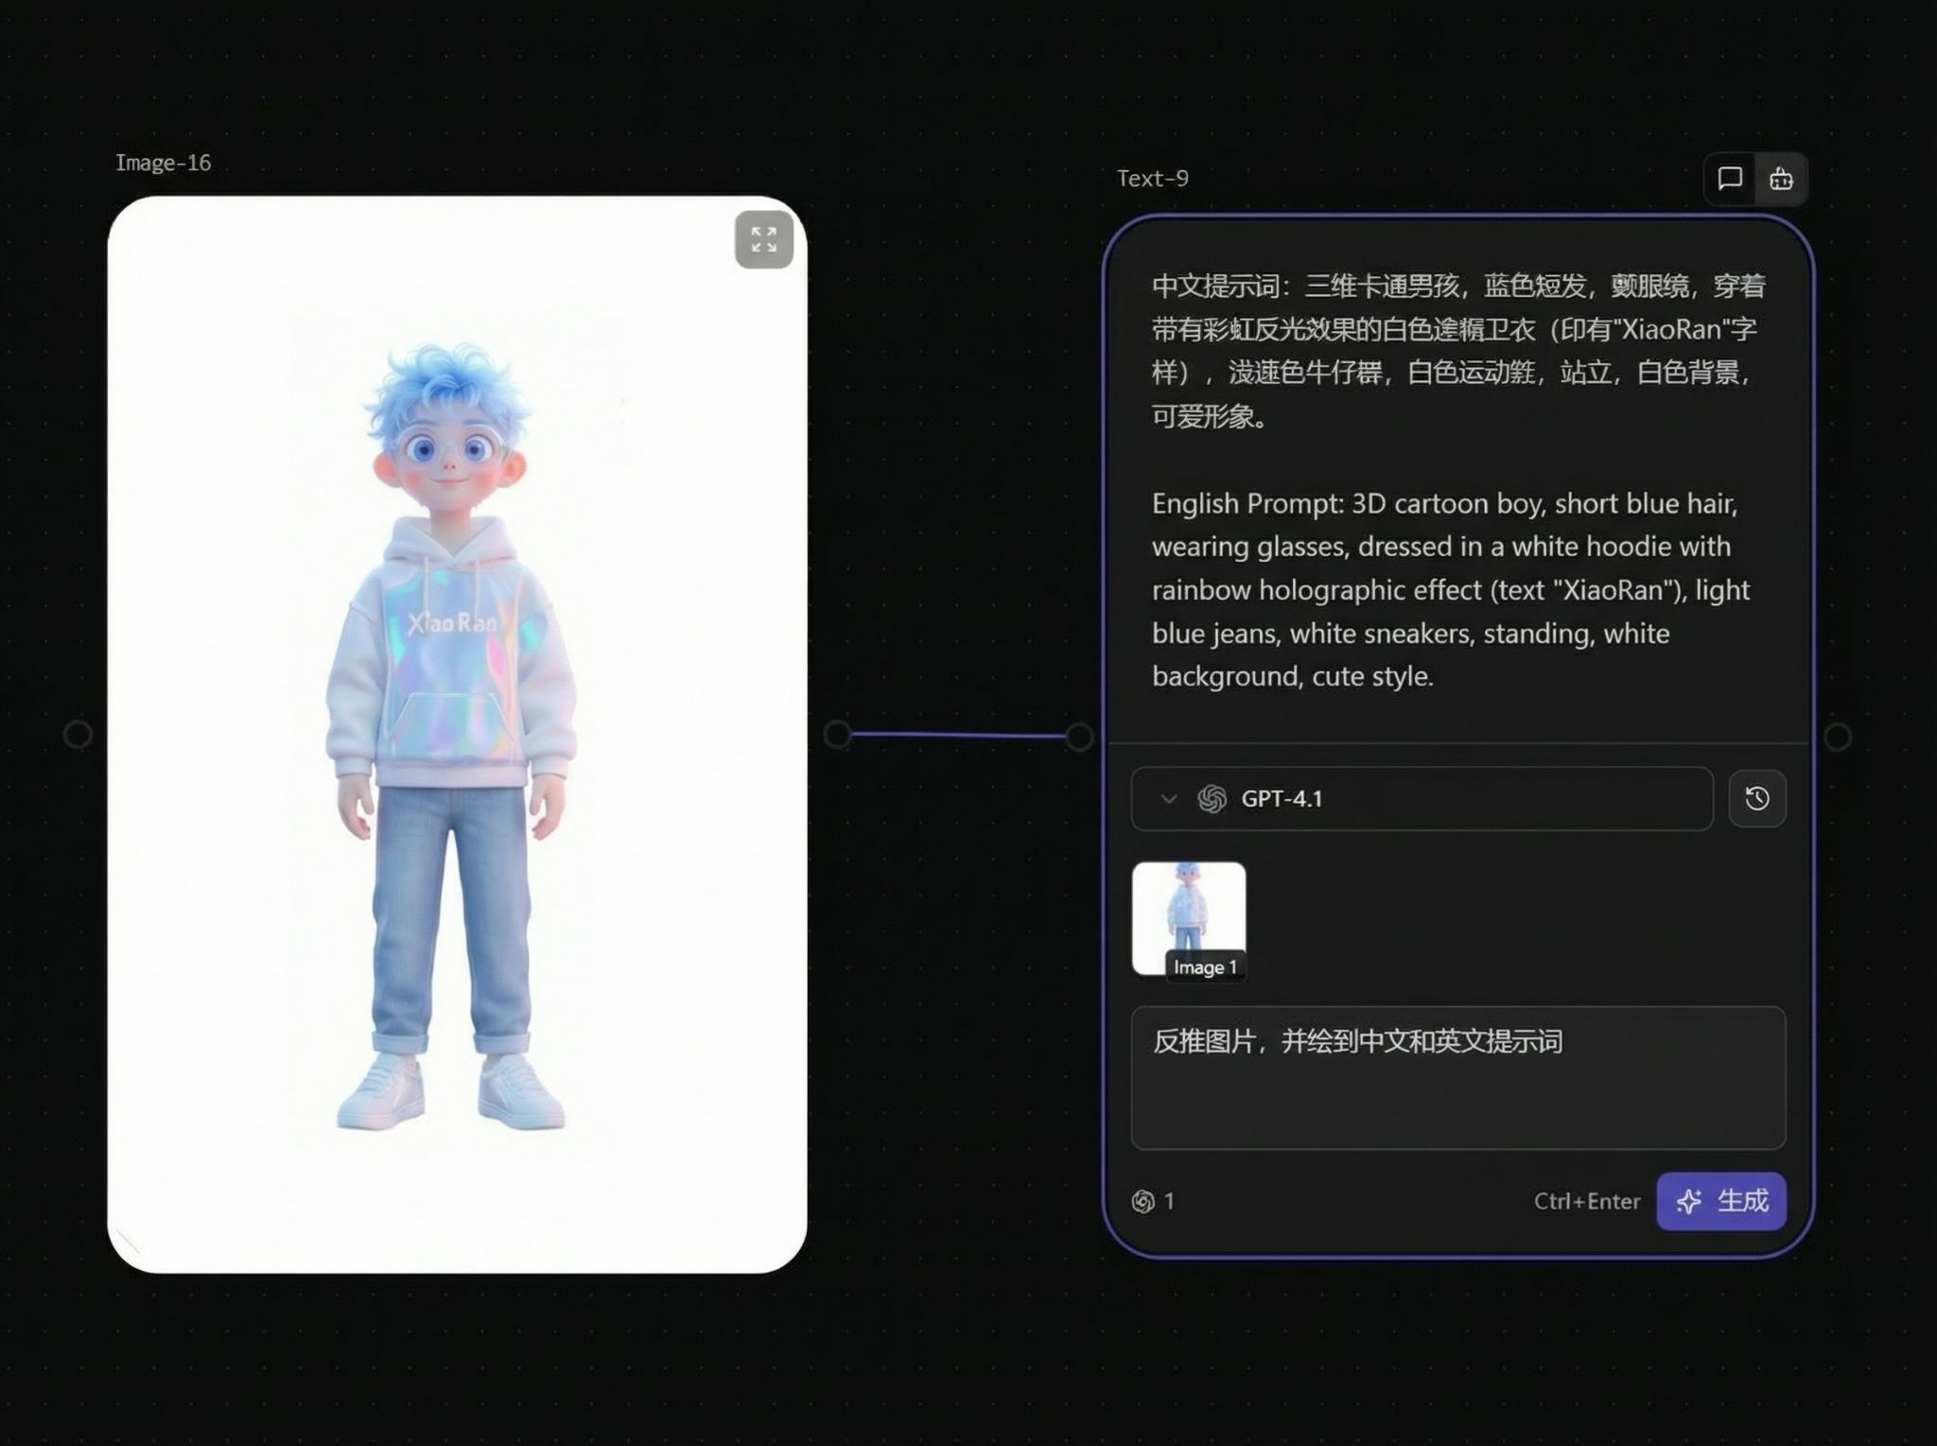This screenshot has width=1937, height=1446.
Task: Click the generated English Prompt text
Action: [x=1449, y=589]
